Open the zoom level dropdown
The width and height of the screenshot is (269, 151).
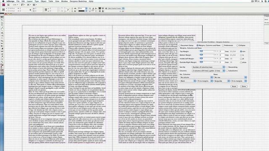pos(15,5)
